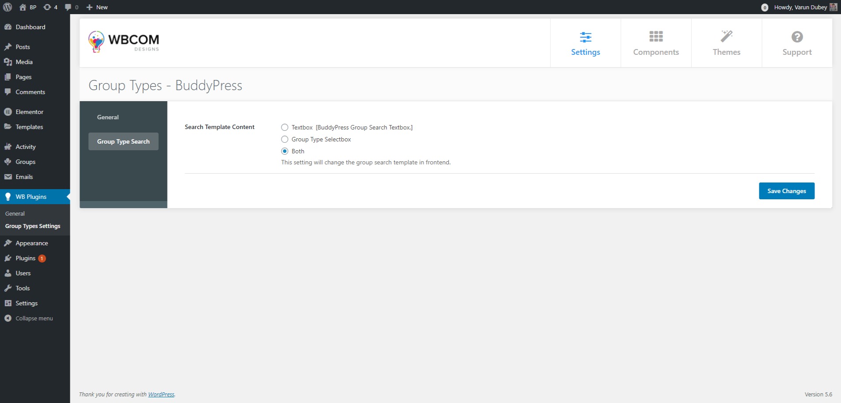
Task: Go to Media menu label
Action: tap(24, 62)
